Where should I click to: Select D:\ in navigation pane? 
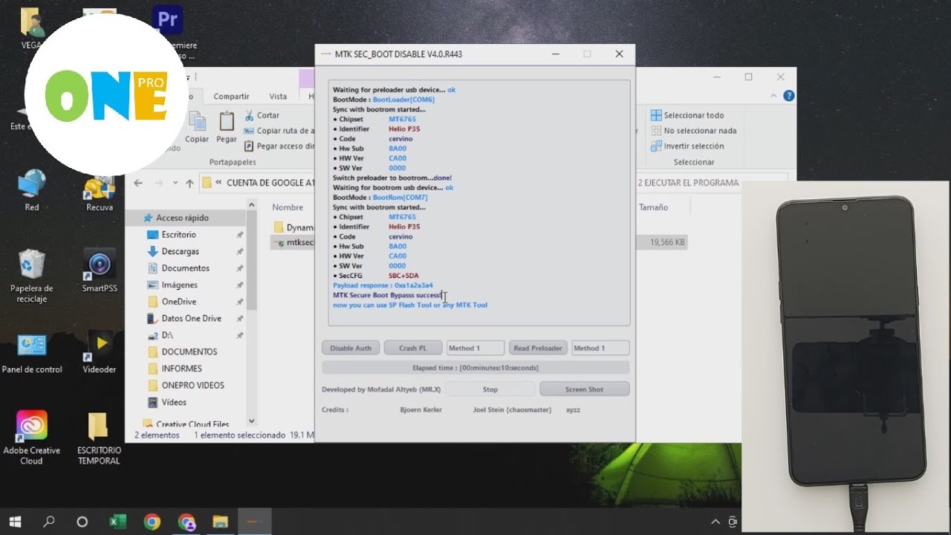tap(167, 335)
